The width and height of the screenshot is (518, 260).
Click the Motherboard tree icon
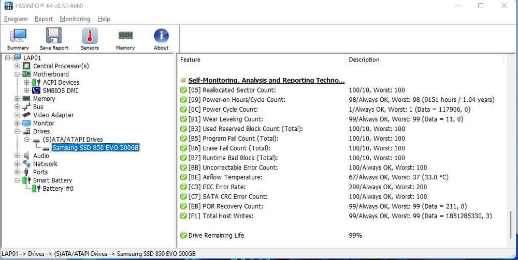coord(27,74)
